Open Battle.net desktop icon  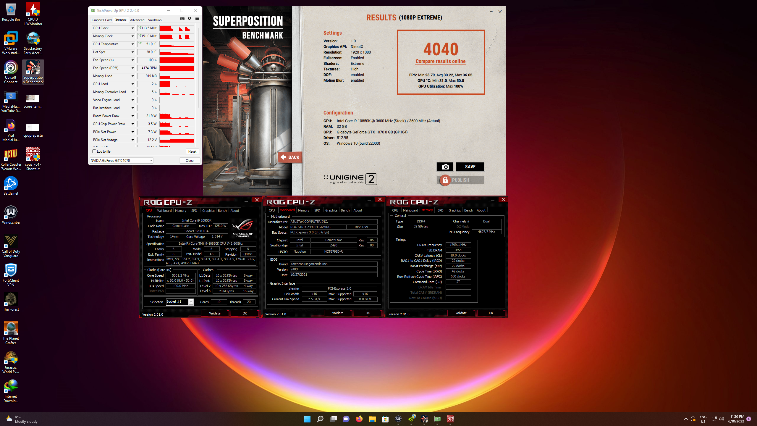pyautogui.click(x=11, y=186)
